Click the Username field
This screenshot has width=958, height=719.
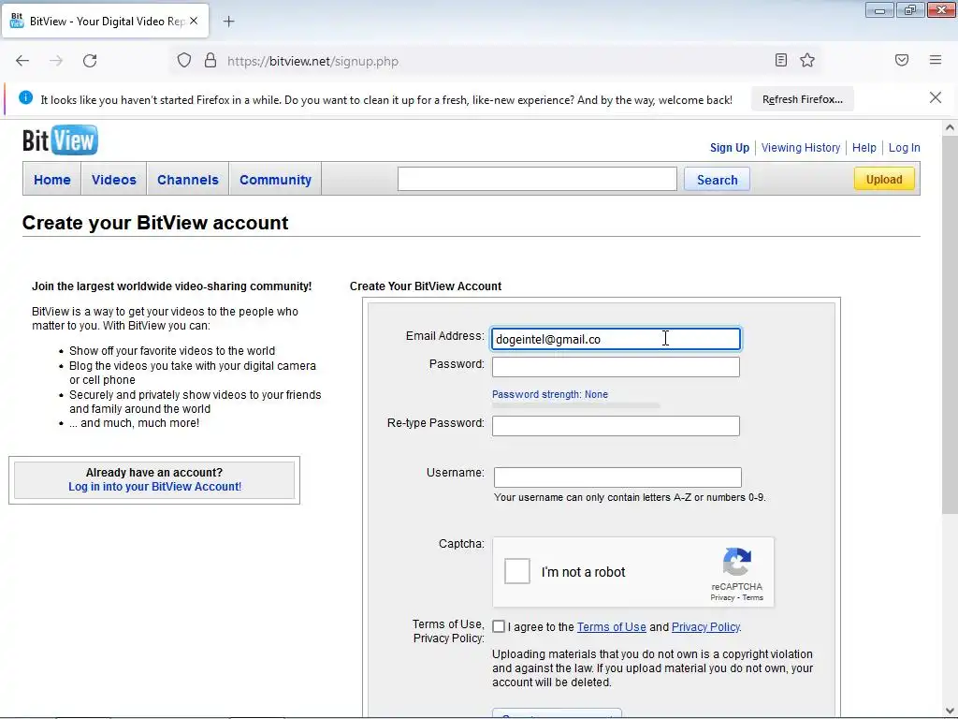tap(617, 477)
